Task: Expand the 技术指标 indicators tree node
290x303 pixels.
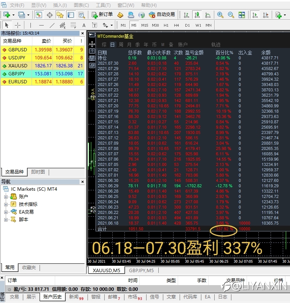Action: (x=6, y=204)
